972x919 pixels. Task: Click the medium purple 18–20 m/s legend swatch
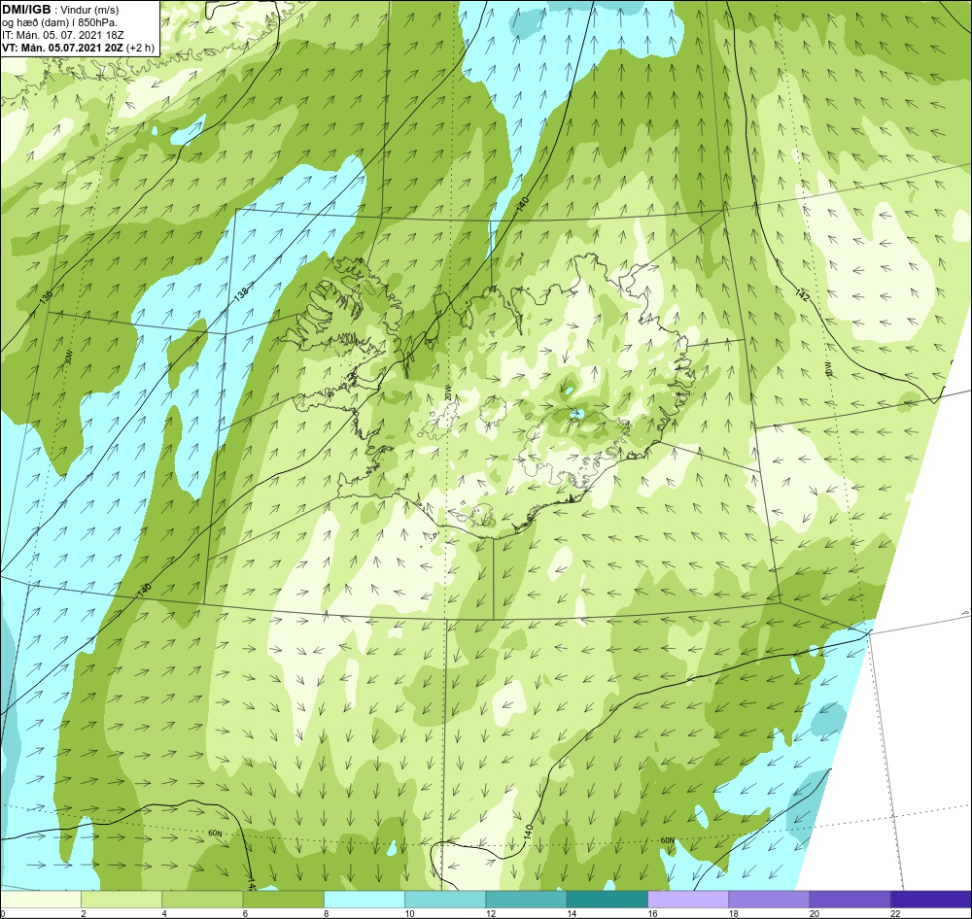[769, 899]
